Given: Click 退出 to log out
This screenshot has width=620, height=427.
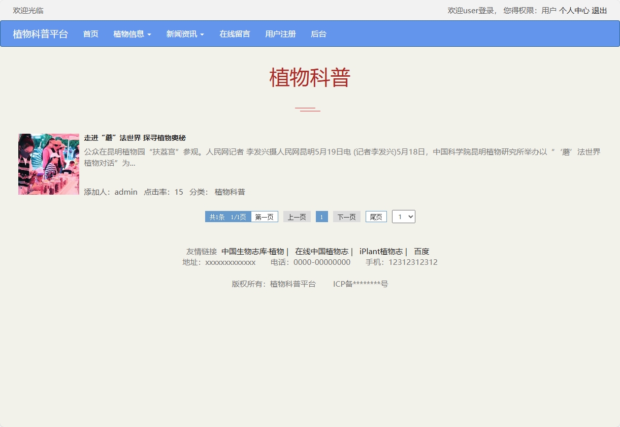Looking at the screenshot, I should tap(599, 11).
